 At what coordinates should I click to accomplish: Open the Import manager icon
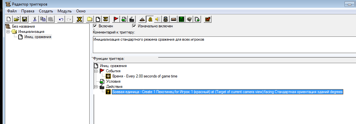tap(197, 19)
